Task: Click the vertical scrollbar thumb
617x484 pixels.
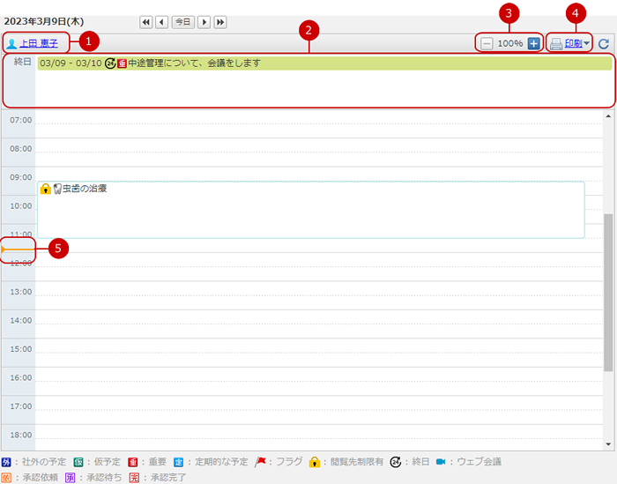Action: point(608,291)
